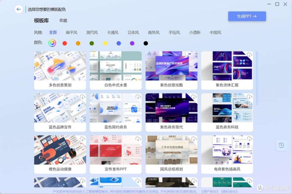Select the 全部 style filter
Screen dimensions: 292x194
(x=53, y=32)
